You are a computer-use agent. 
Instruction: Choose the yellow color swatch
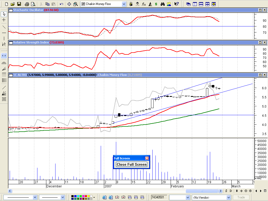88,196
